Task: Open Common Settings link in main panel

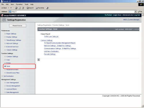Action: click(46, 40)
